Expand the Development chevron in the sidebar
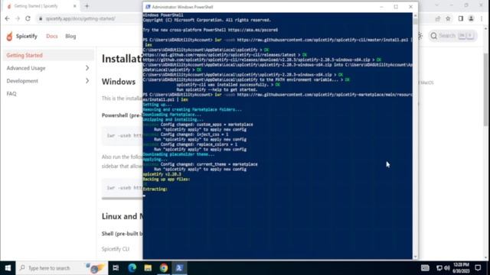This screenshot has width=490, height=275. pos(87,81)
